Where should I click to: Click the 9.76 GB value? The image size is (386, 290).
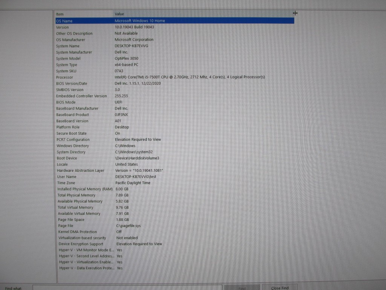click(x=122, y=207)
